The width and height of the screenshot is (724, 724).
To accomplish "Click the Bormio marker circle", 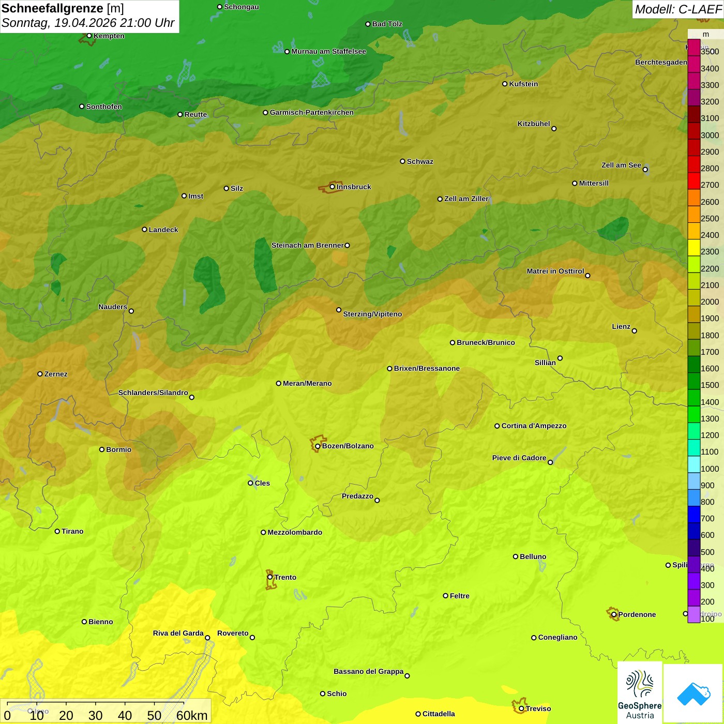I will click(102, 449).
